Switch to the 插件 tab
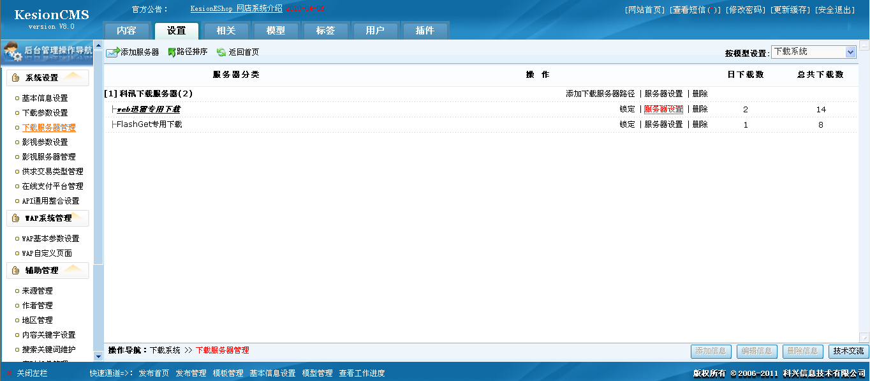This screenshot has height=381, width=870. point(425,29)
